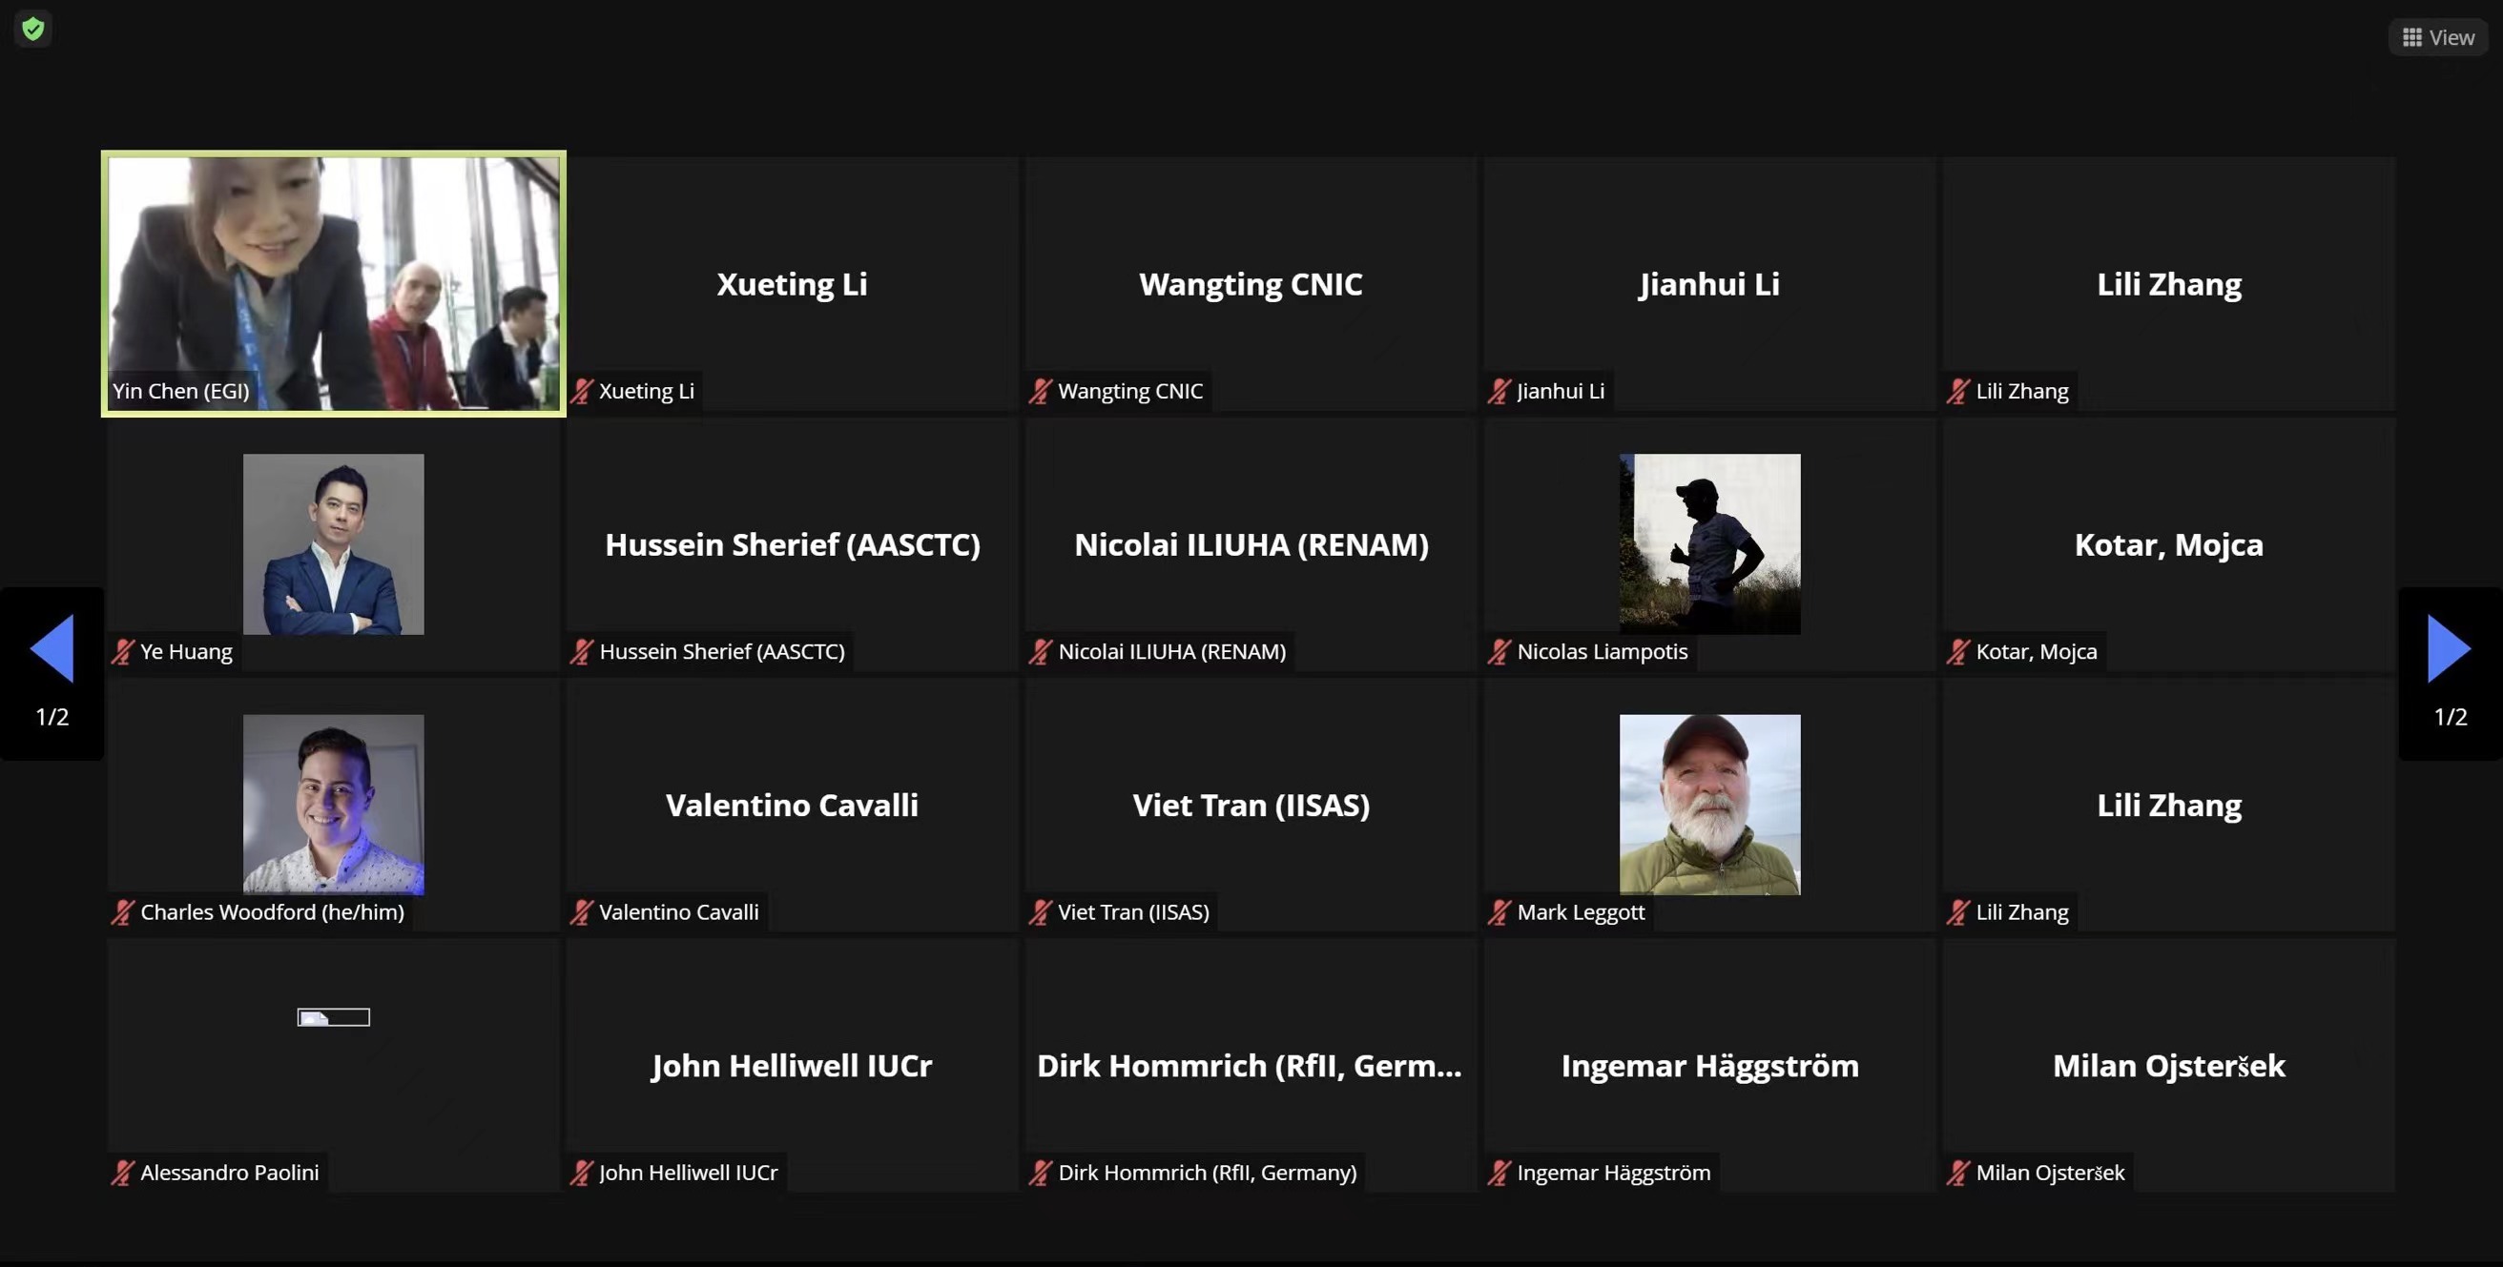The height and width of the screenshot is (1267, 2503).
Task: Click muted mic icon for Nicolai ILIUHA (RENAM)
Action: tap(1041, 651)
